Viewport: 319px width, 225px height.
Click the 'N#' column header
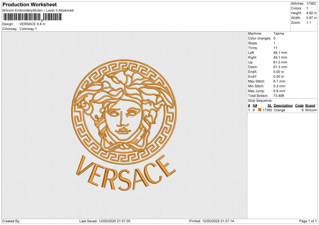pyautogui.click(x=255, y=106)
